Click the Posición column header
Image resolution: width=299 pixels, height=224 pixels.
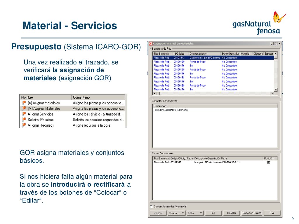click(x=269, y=158)
